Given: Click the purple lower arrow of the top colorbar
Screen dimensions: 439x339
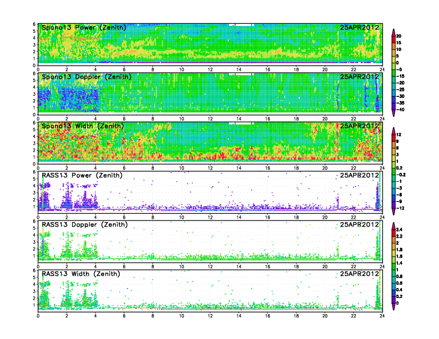Looking at the screenshot, I should (x=394, y=112).
